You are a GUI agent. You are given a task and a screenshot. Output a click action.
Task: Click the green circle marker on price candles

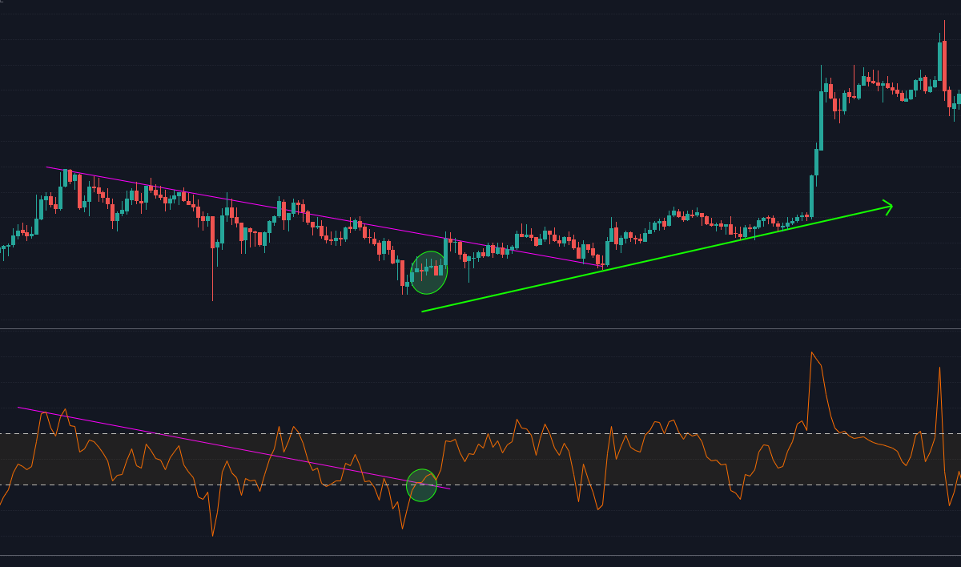click(428, 272)
